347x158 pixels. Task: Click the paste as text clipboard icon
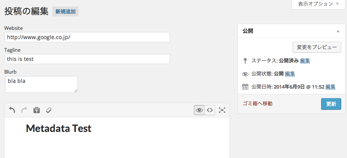(37, 110)
